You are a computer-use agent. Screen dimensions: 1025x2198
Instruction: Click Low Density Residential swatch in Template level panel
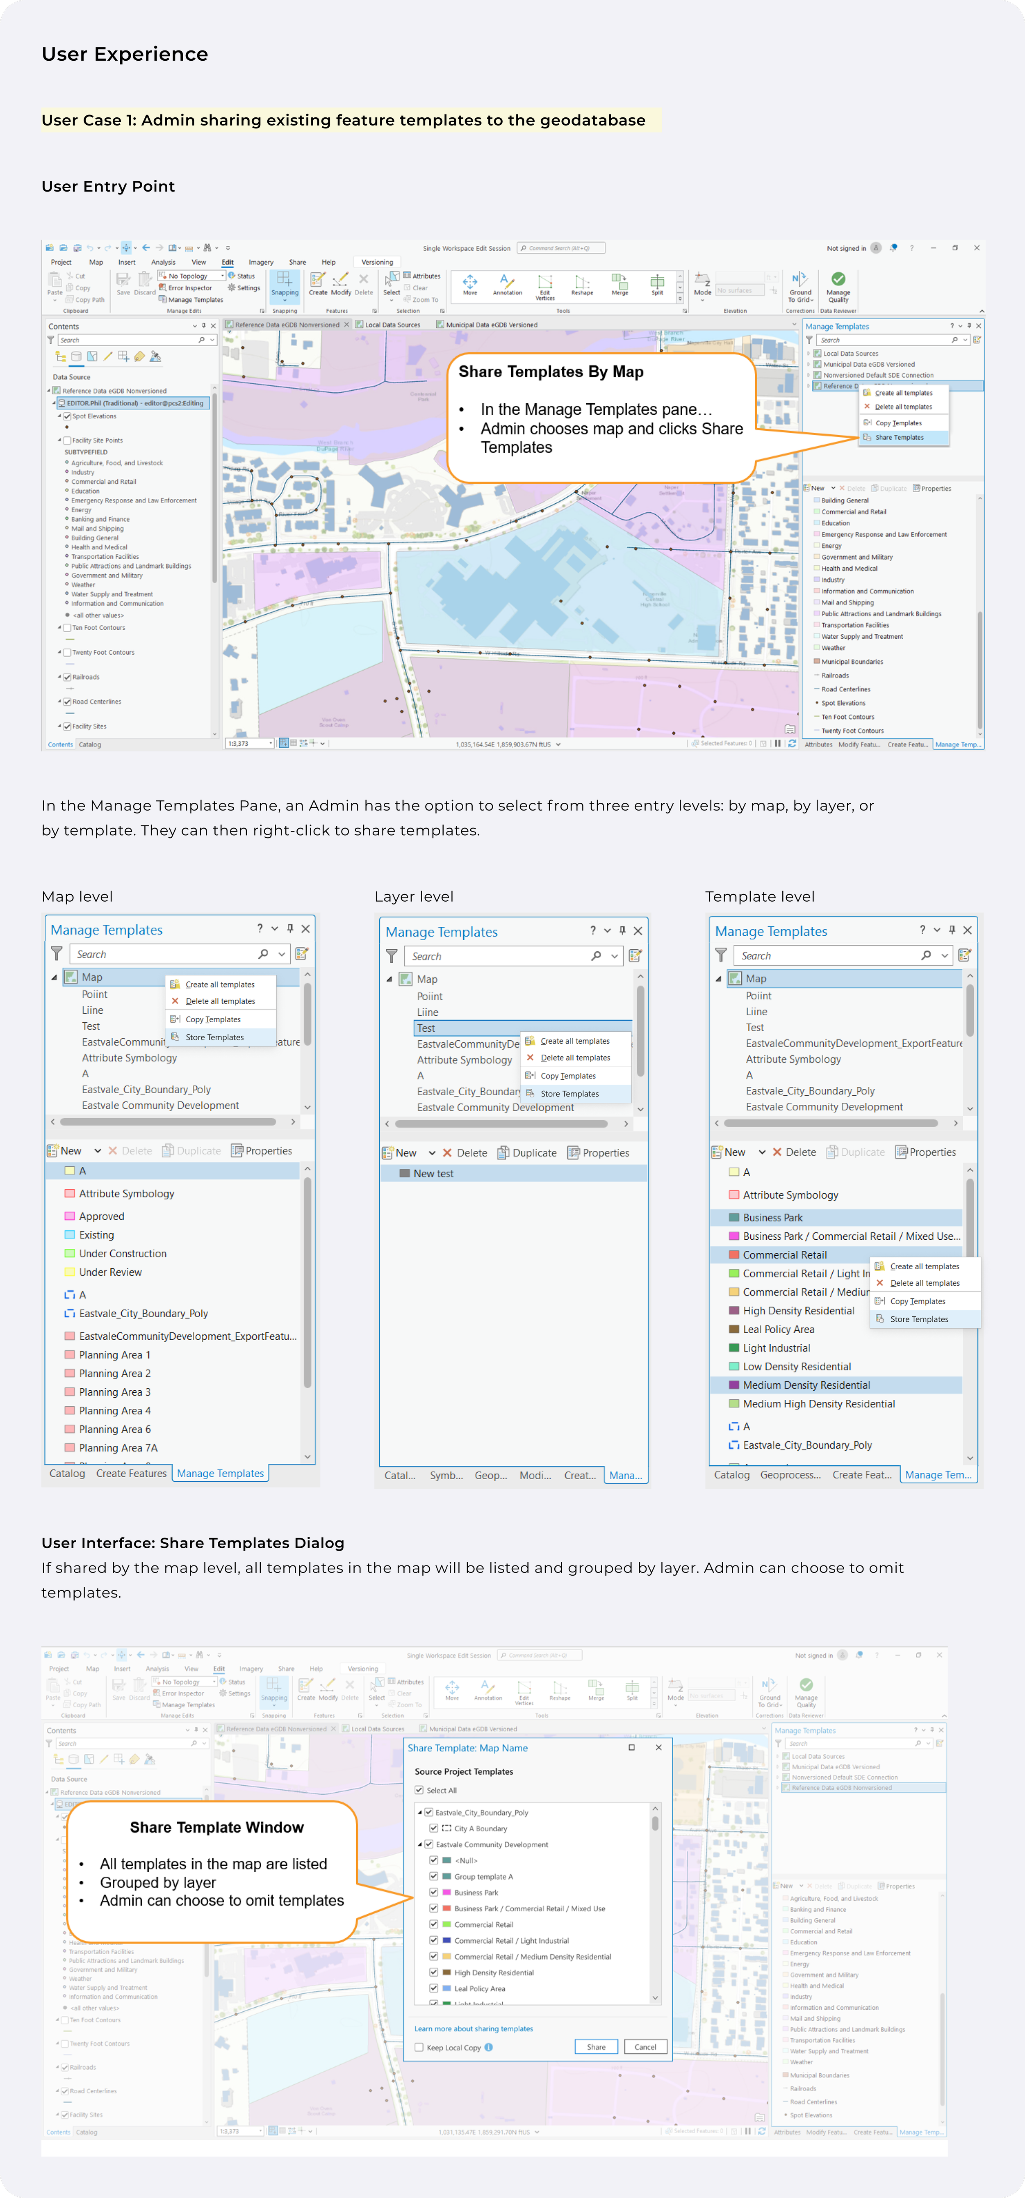click(734, 1366)
